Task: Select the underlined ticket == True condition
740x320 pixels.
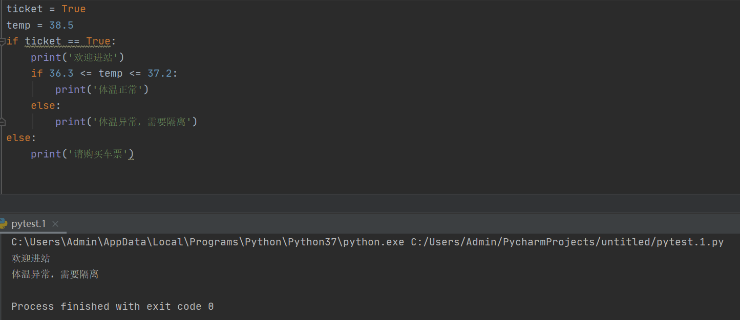Action: (x=67, y=41)
